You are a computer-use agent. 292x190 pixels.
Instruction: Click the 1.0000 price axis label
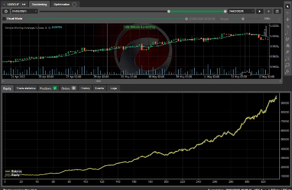[x=274, y=36]
